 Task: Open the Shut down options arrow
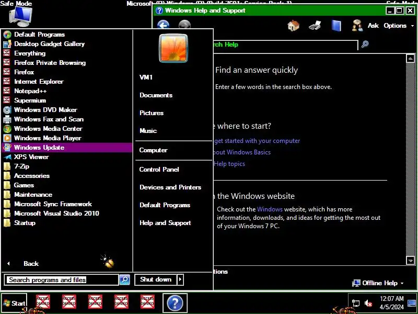(180, 279)
